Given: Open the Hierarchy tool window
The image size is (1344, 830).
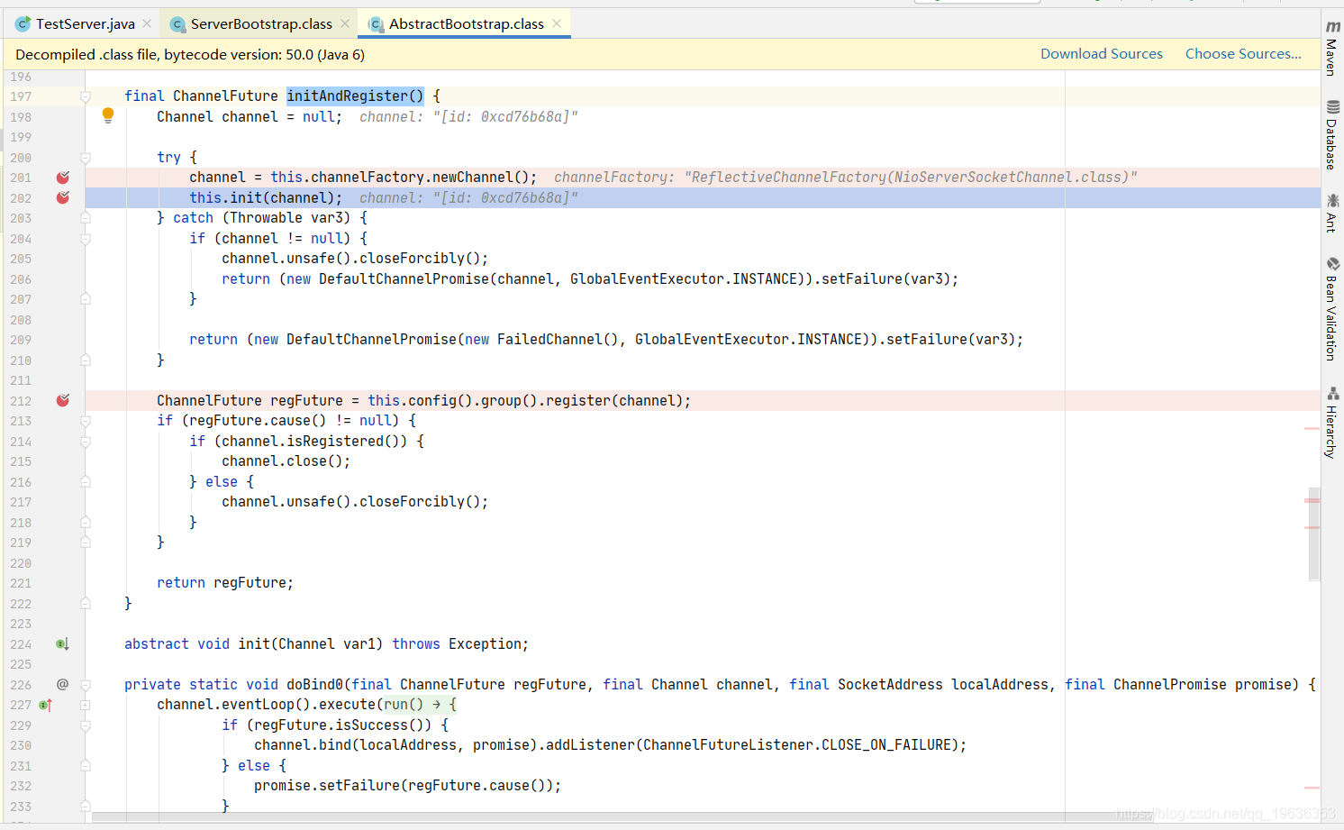Looking at the screenshot, I should pos(1332,423).
